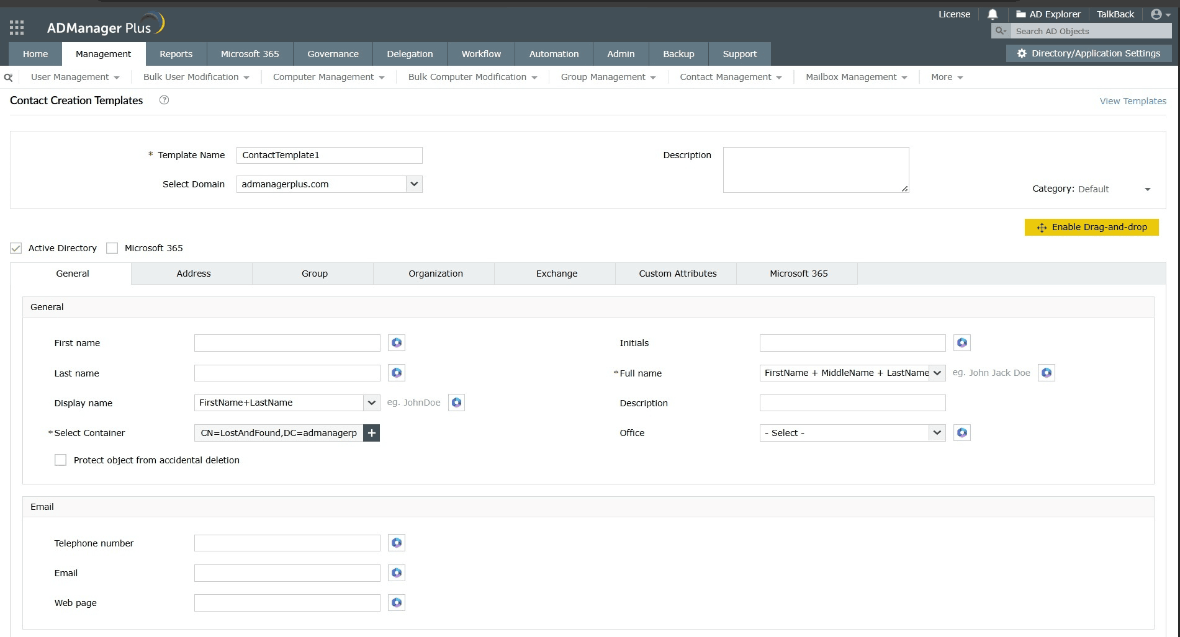Click the View Templates link
The width and height of the screenshot is (1180, 637).
pyautogui.click(x=1132, y=100)
